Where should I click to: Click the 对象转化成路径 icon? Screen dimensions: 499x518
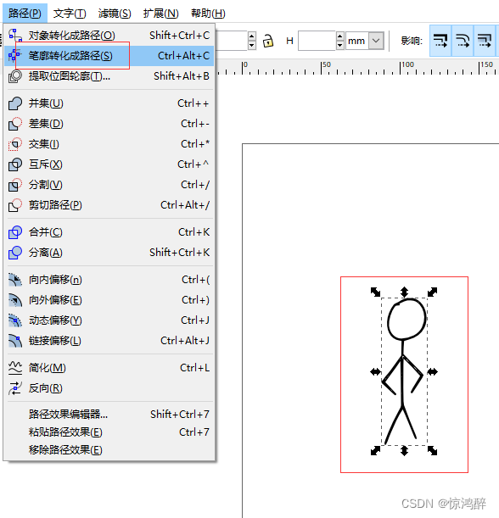coord(15,35)
